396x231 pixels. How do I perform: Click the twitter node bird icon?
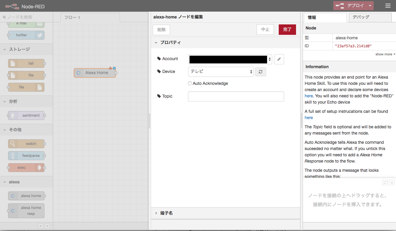tap(39, 35)
